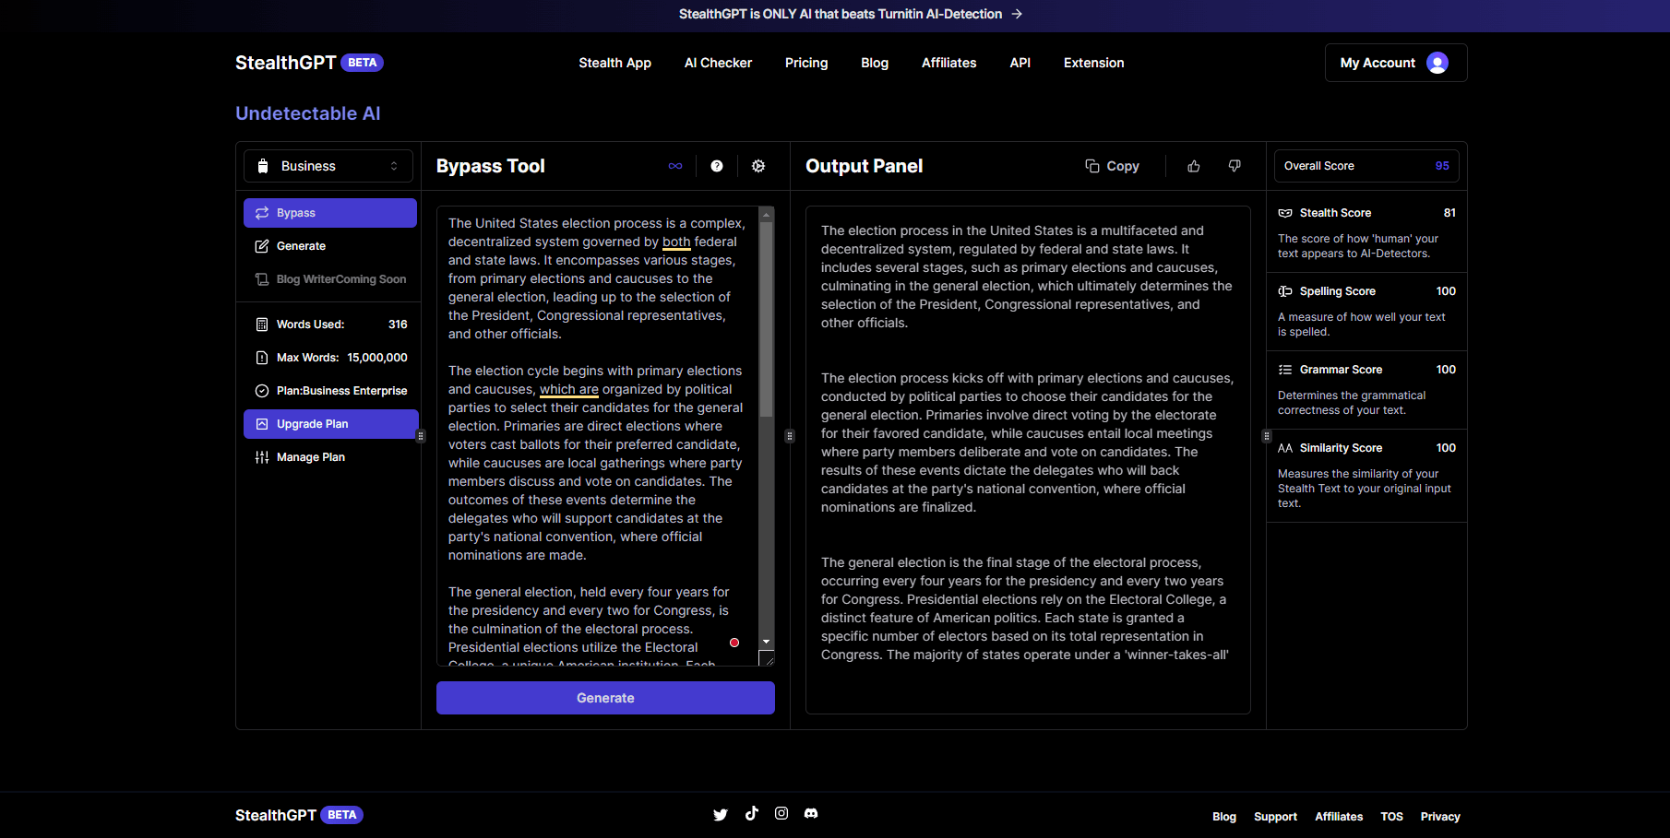This screenshot has width=1670, height=838.
Task: Click the Upgrade Plan button
Action: tap(329, 424)
